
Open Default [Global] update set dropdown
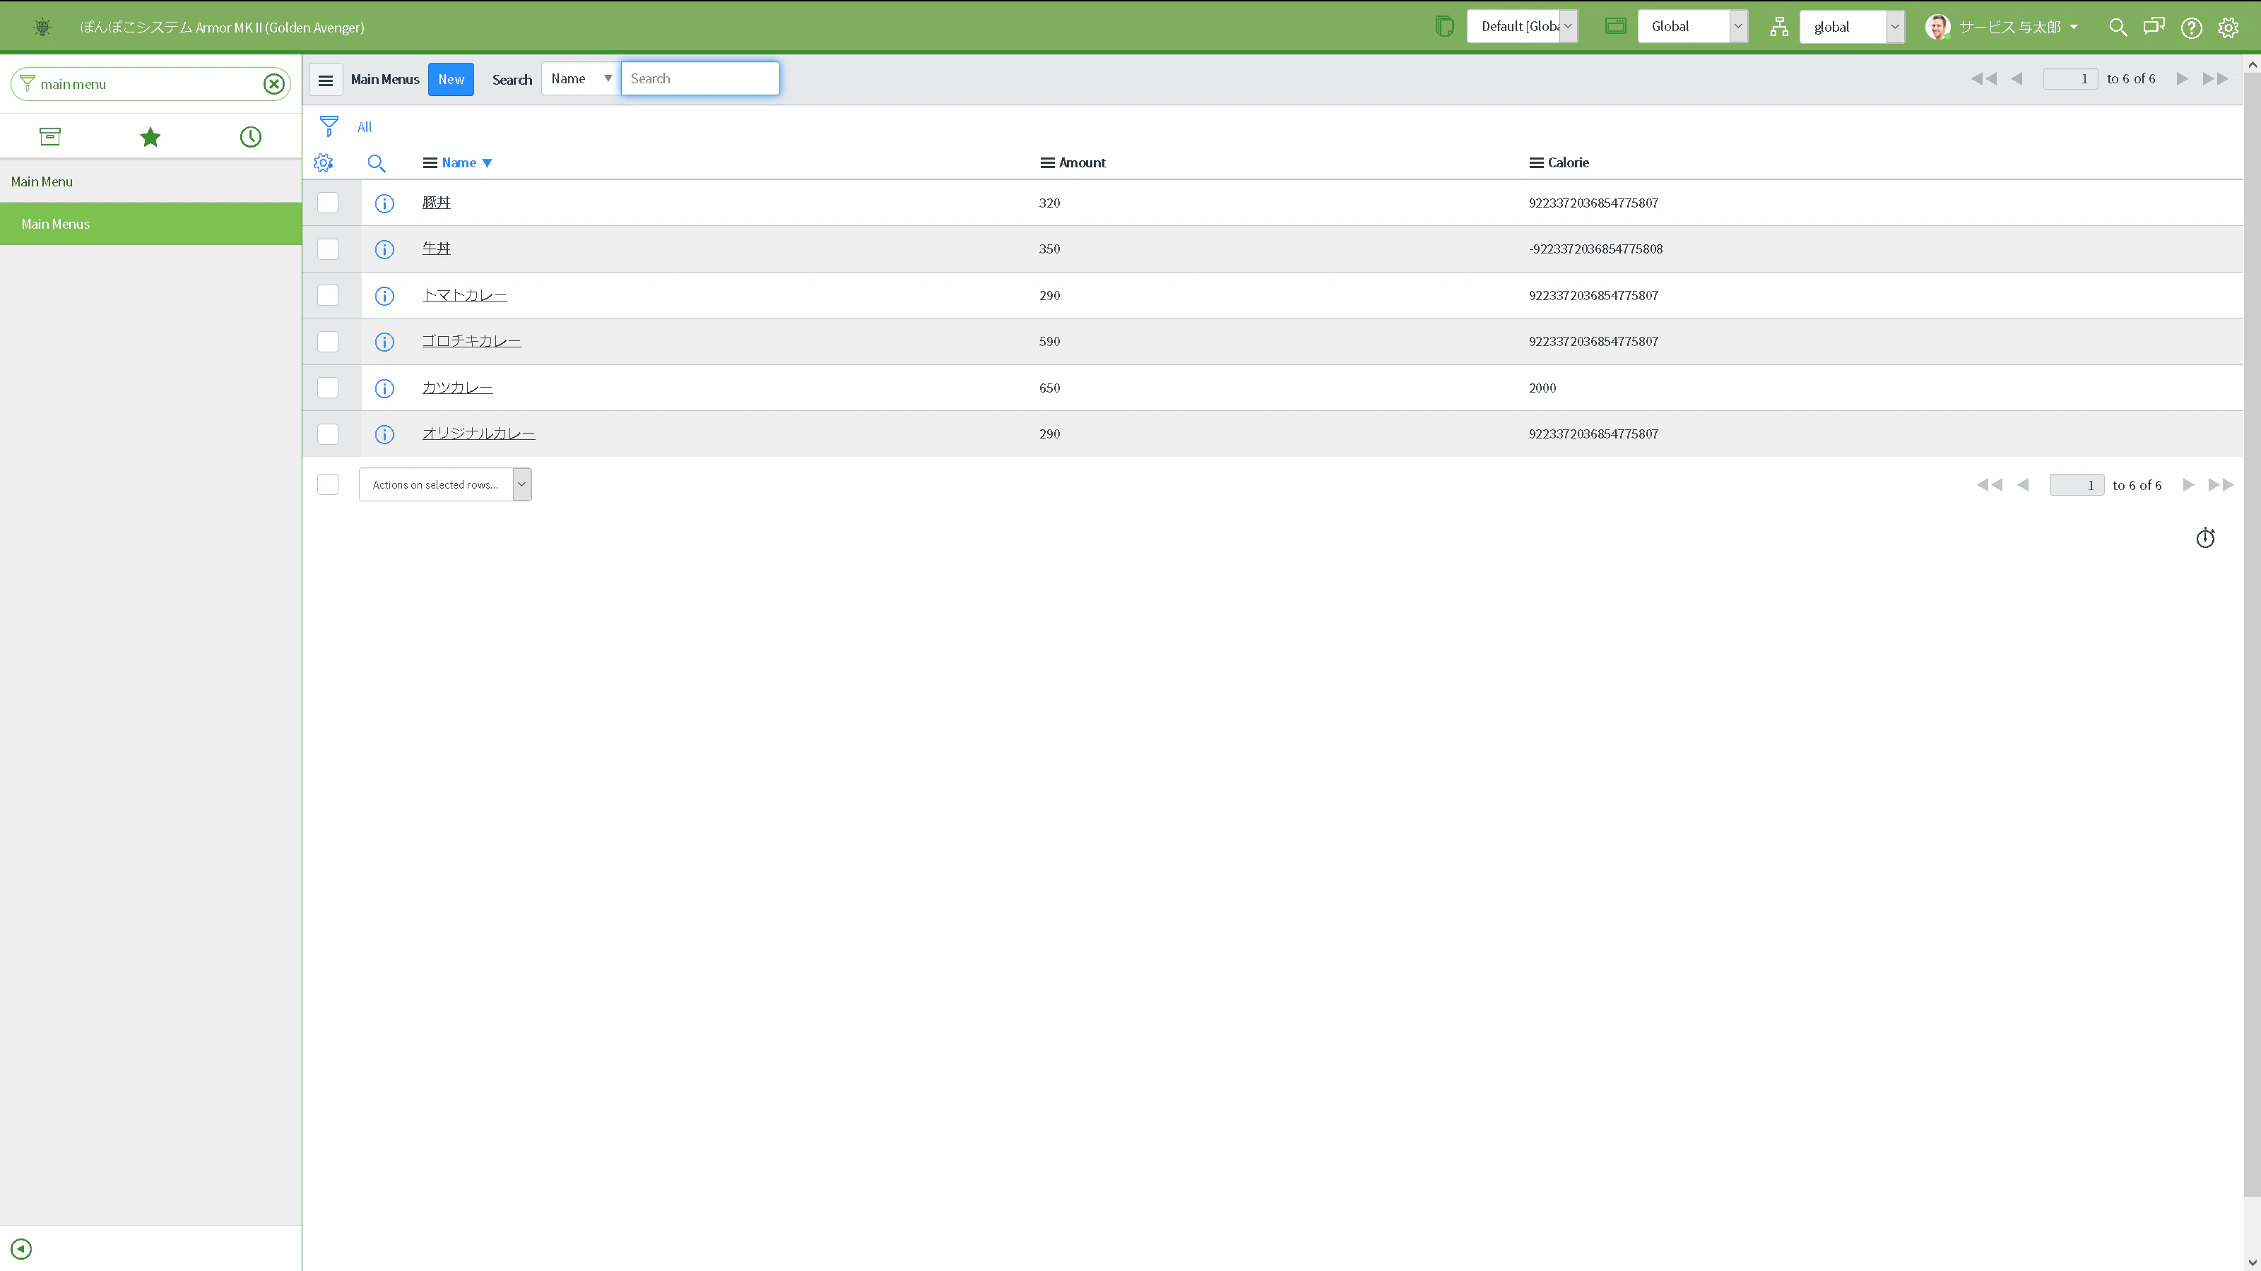point(1522,26)
